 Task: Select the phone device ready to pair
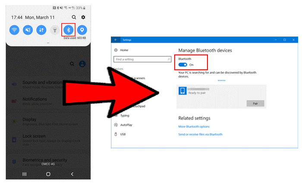(x=221, y=96)
